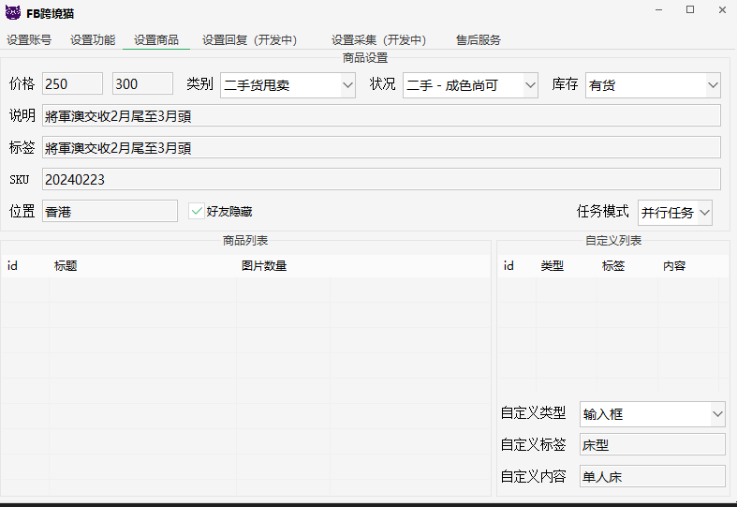
Task: Expand the 自定义类型 dropdown
Action: click(652, 413)
